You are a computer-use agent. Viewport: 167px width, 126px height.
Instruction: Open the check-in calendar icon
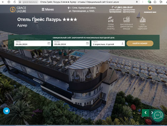tap(49, 43)
